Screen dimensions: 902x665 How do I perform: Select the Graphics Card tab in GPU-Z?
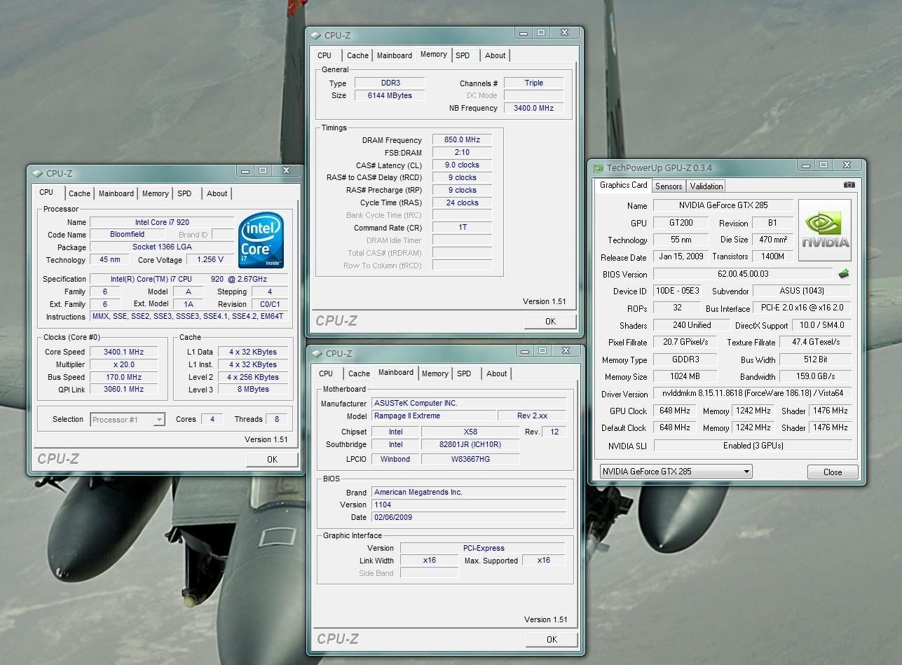623,185
